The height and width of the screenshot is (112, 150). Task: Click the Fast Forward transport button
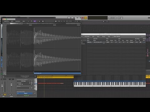pyautogui.click(x=72, y=18)
